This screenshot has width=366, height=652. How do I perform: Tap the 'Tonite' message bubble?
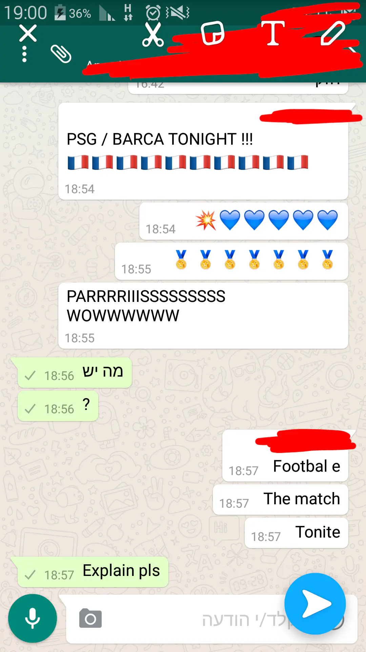click(x=297, y=533)
